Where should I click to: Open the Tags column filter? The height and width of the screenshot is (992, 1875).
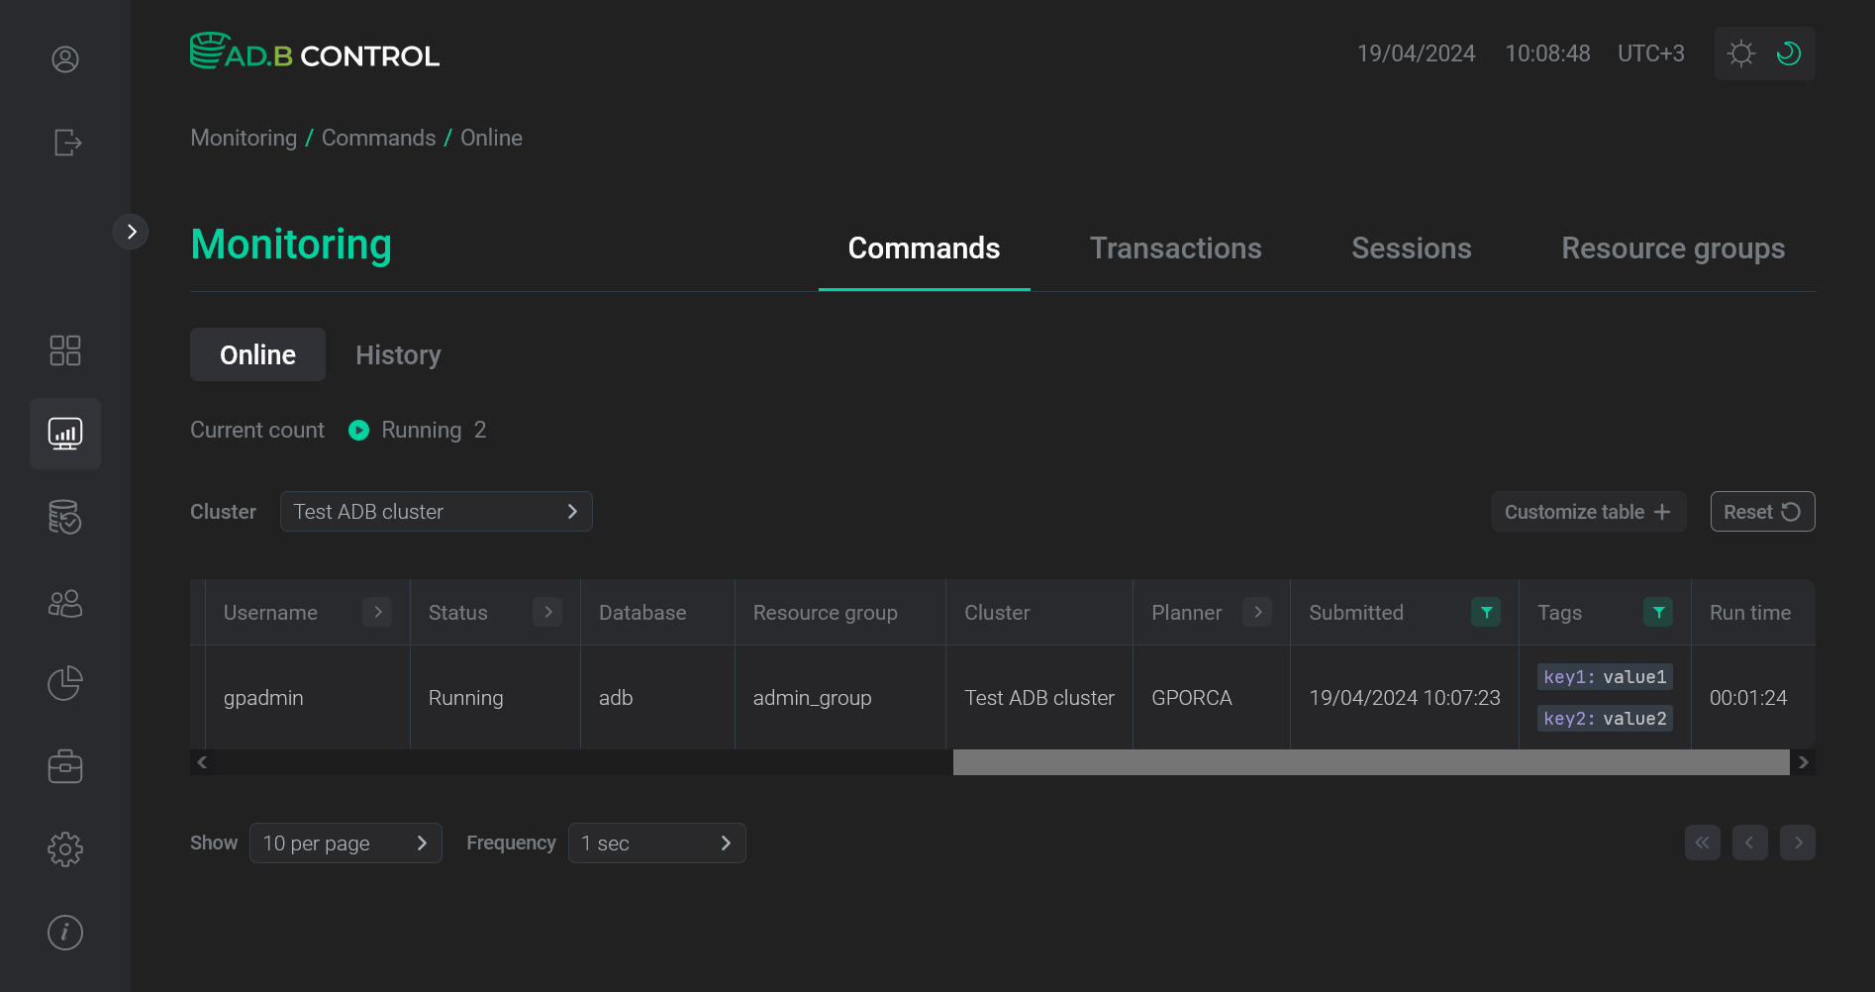tap(1658, 612)
